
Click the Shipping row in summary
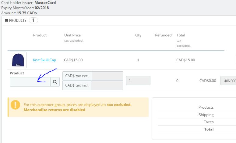[x=206, y=115]
